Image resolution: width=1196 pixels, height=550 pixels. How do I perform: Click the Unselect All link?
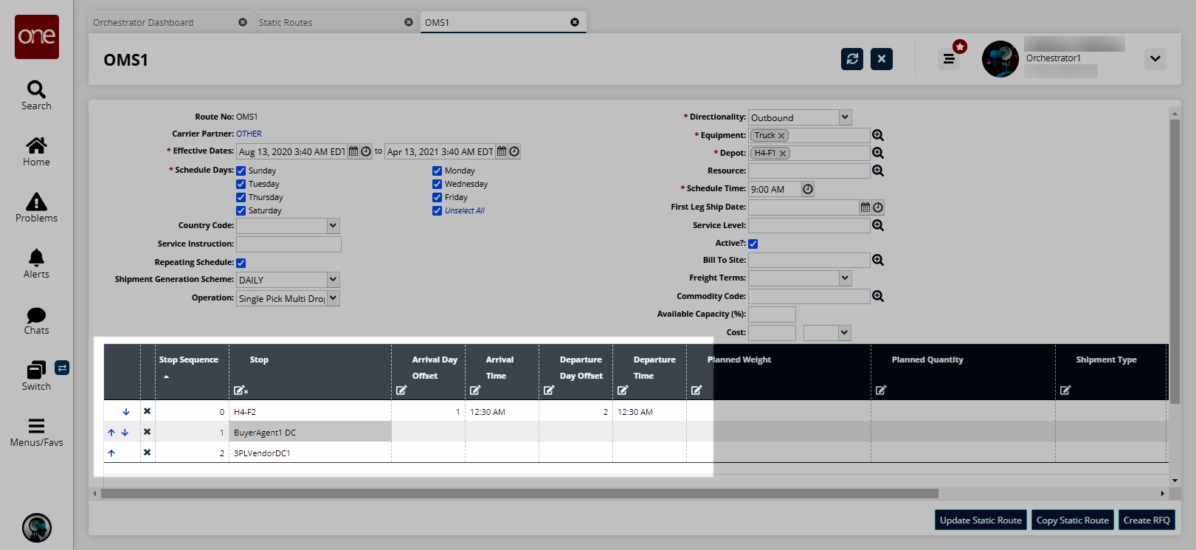pos(464,210)
